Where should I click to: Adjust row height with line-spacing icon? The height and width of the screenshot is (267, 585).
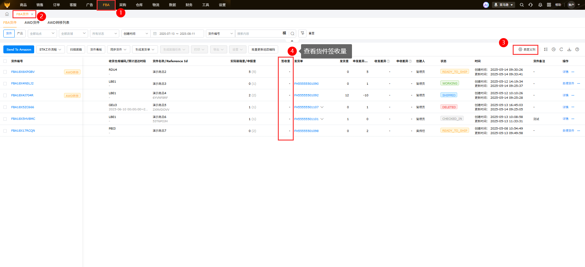[x=546, y=49]
